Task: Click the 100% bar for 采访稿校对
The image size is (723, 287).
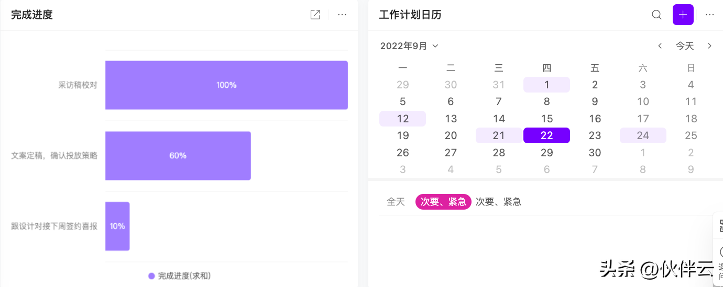Action: click(226, 85)
